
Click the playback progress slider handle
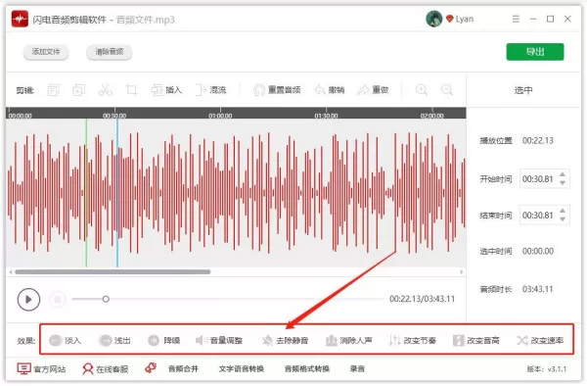106,299
